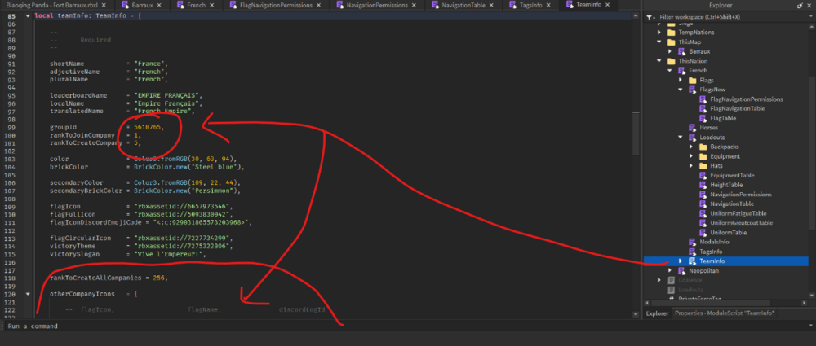Select the TeamInfo item in Explorer
The image size is (816, 346).
pos(712,261)
